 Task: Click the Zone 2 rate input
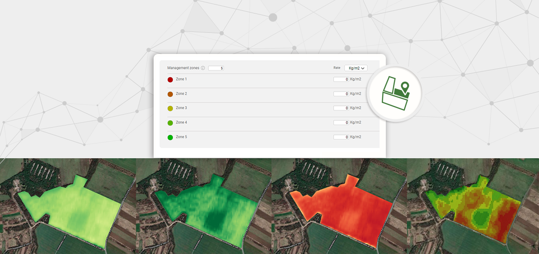[341, 94]
